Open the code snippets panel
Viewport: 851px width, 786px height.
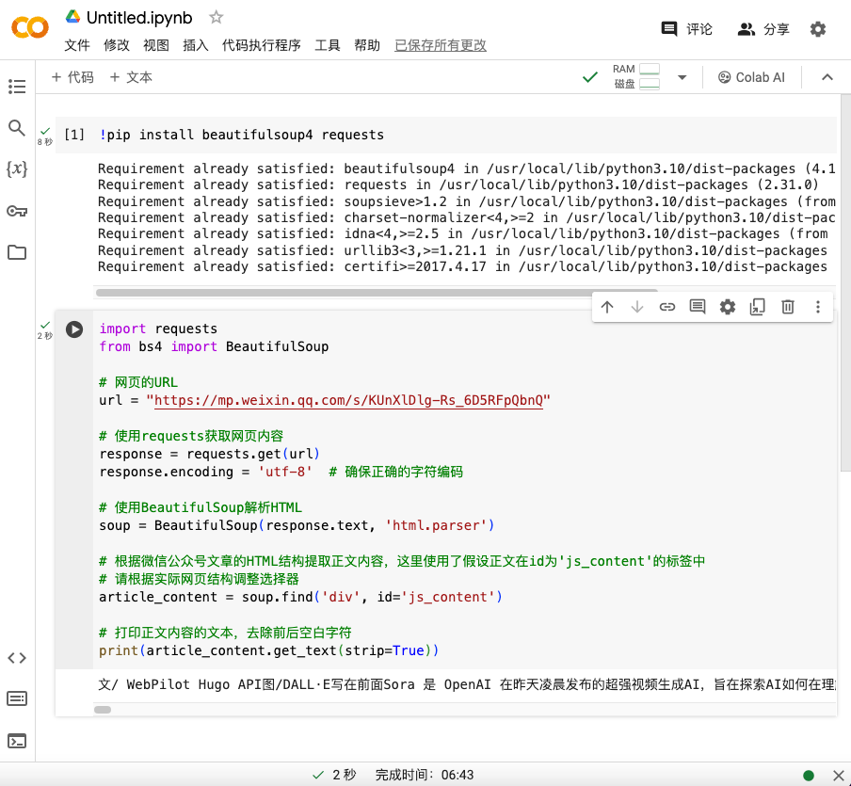tap(16, 658)
